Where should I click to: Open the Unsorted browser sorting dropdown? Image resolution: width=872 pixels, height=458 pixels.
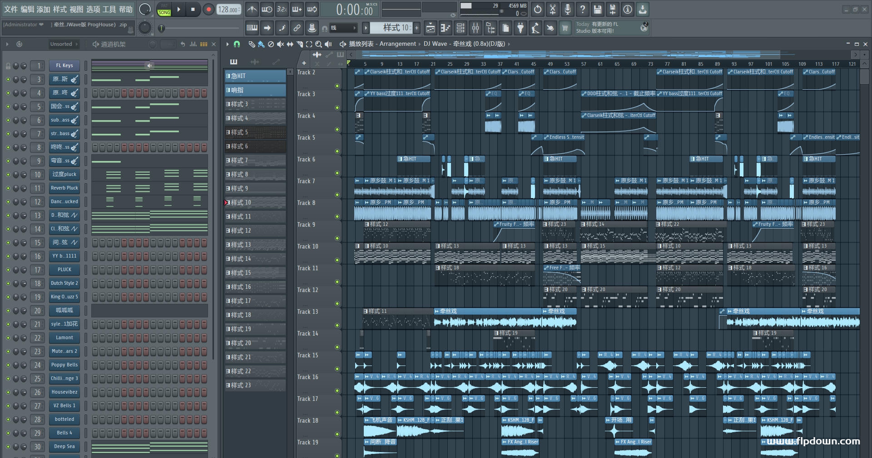[64, 44]
